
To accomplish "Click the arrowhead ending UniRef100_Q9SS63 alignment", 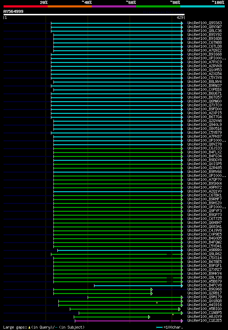I will pos(182,23).
